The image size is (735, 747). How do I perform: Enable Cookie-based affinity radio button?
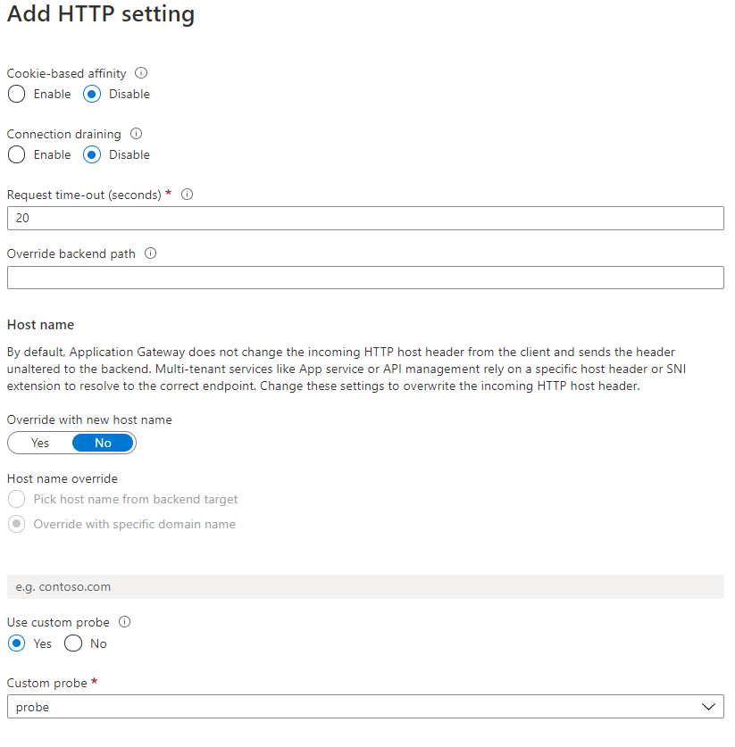click(16, 94)
